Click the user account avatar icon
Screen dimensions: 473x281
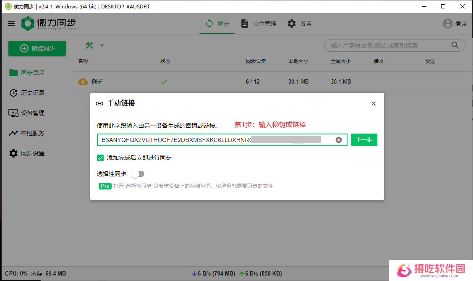point(448,24)
